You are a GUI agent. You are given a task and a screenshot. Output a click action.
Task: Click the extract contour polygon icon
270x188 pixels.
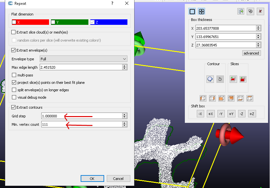coord(210,79)
